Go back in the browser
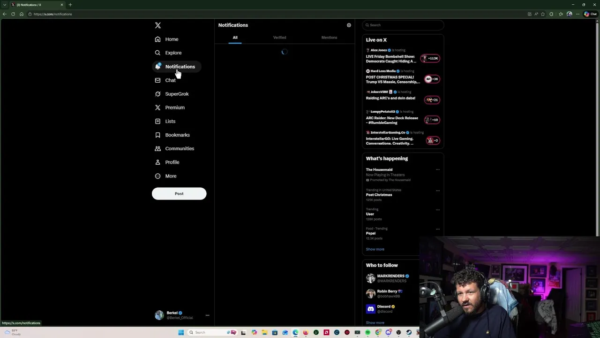 [x=5, y=14]
